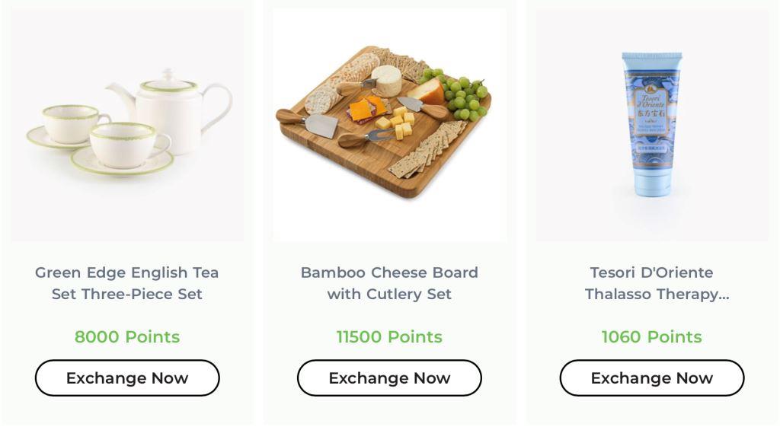Select the 11500 Points price label
This screenshot has height=427, width=780.
[389, 337]
